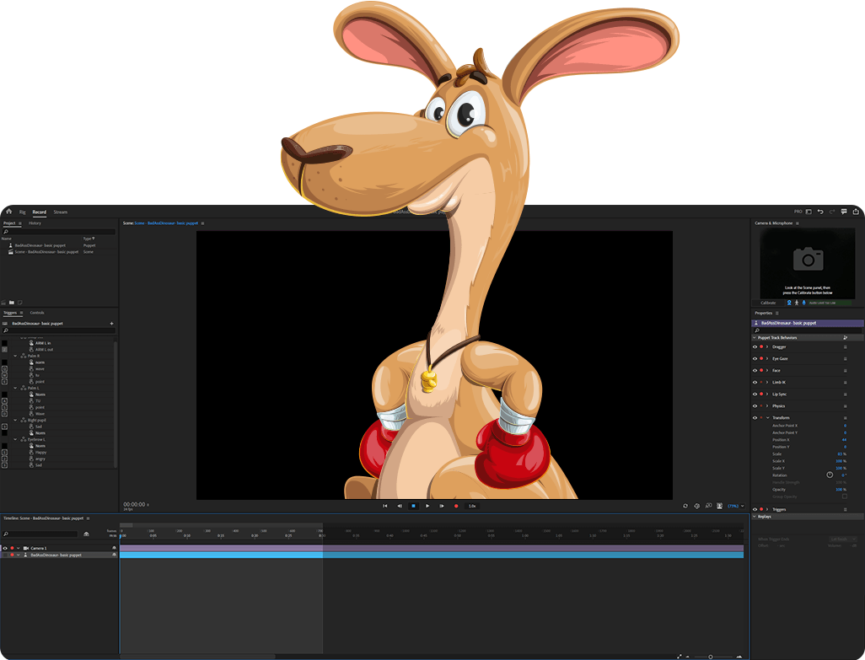The width and height of the screenshot is (865, 660).
Task: Click the Home icon in the top toolbar
Action: point(9,212)
